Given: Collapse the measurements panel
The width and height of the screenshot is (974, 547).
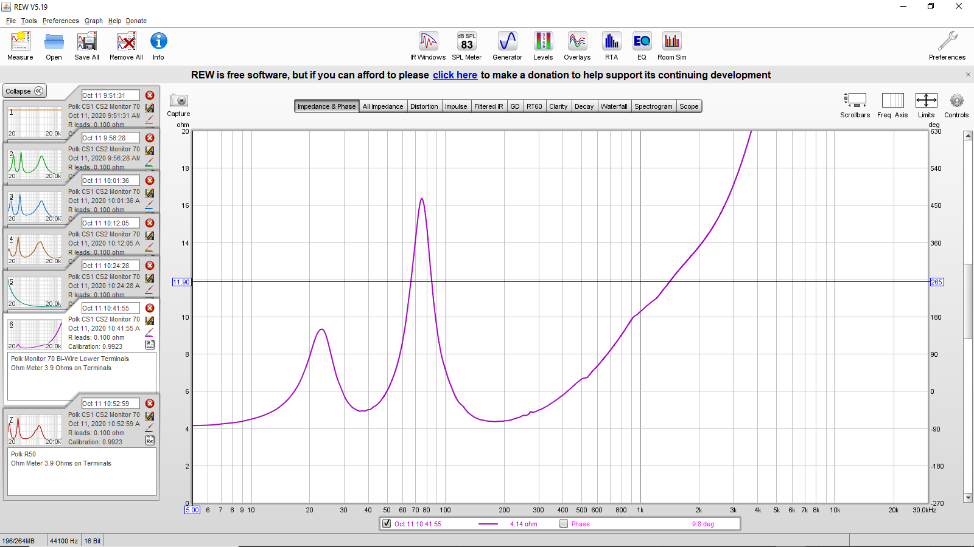Looking at the screenshot, I should [24, 91].
